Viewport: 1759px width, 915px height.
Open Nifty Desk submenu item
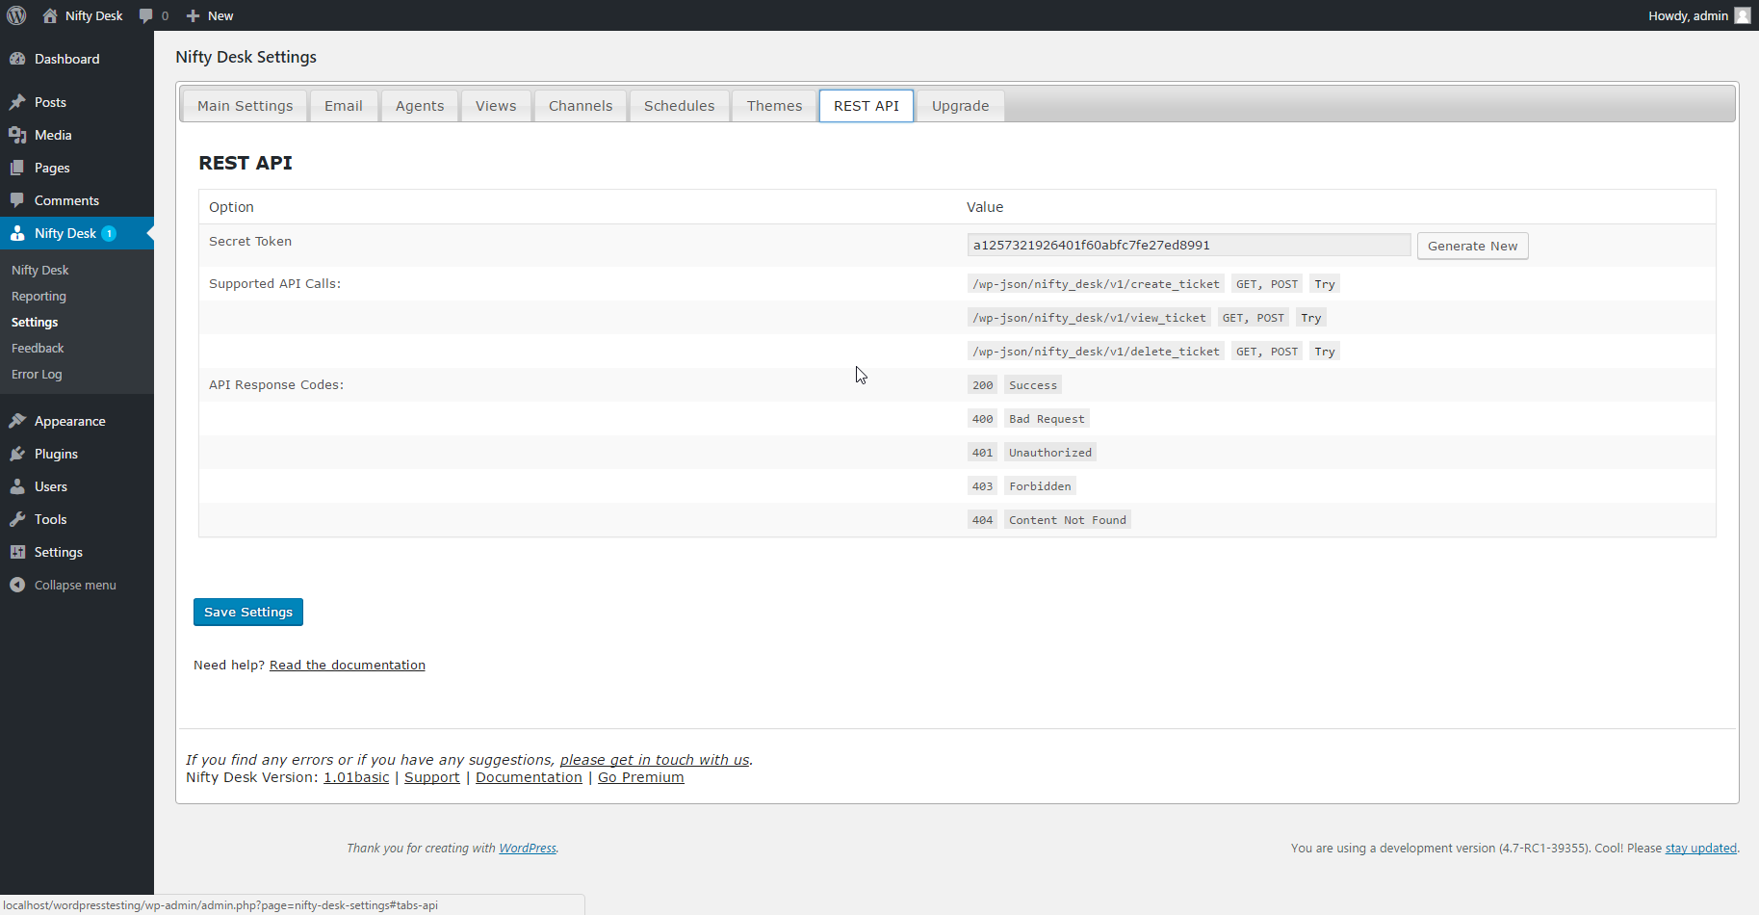click(x=40, y=271)
